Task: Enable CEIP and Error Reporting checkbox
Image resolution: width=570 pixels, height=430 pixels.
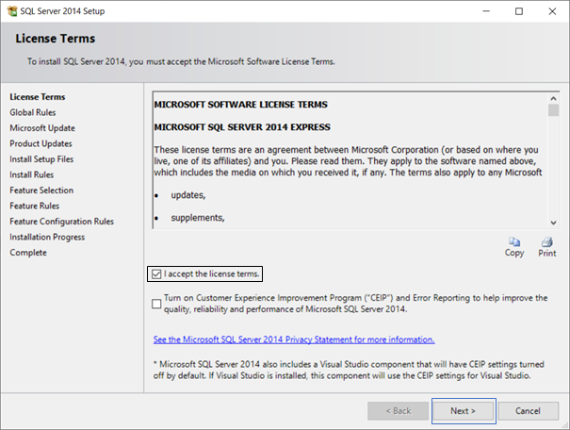Action: [155, 303]
